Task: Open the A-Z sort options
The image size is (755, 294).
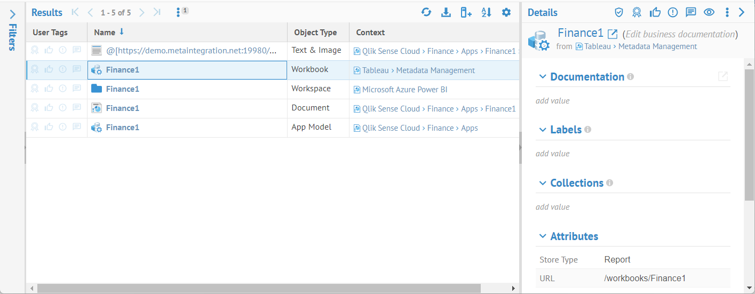Action: (486, 12)
